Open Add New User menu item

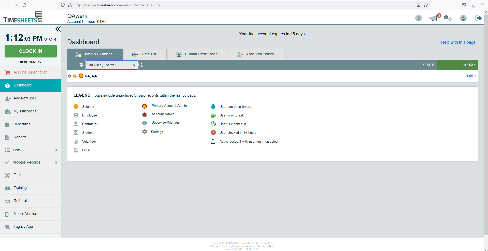pos(31,98)
